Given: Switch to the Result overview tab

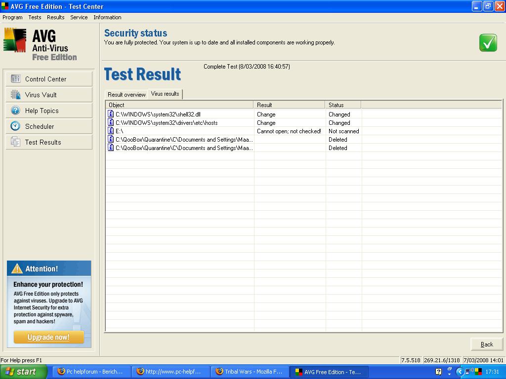Looking at the screenshot, I should (126, 94).
